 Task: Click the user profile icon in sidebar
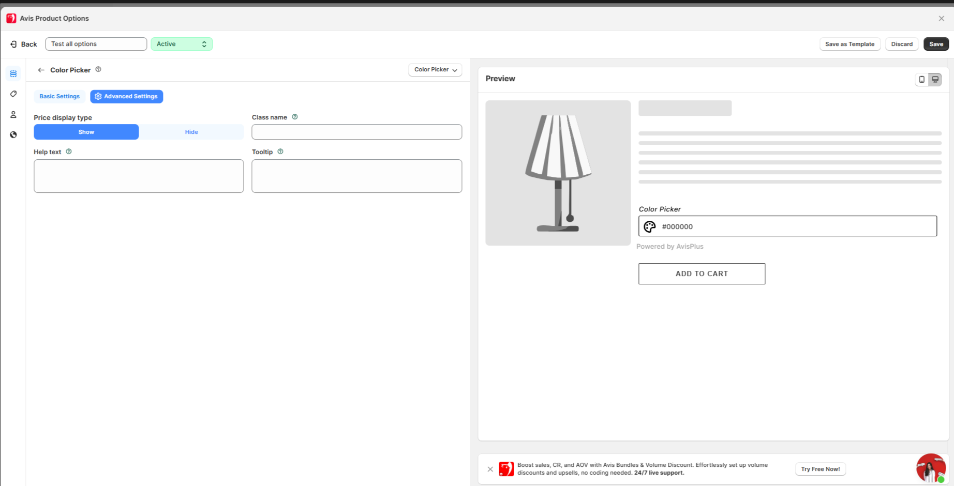click(x=13, y=115)
